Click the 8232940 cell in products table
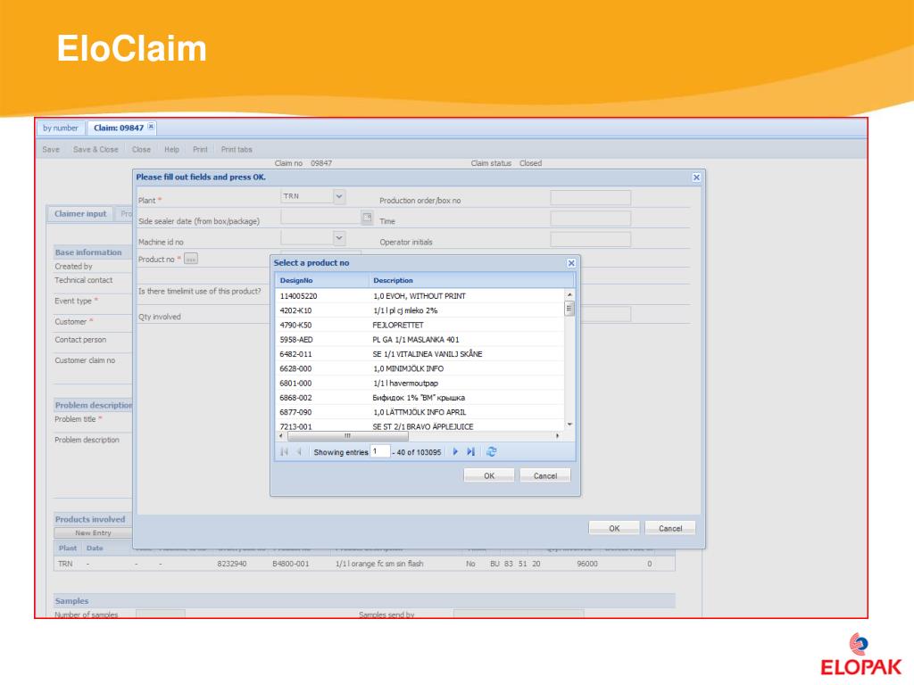The height and width of the screenshot is (685, 914). (232, 564)
